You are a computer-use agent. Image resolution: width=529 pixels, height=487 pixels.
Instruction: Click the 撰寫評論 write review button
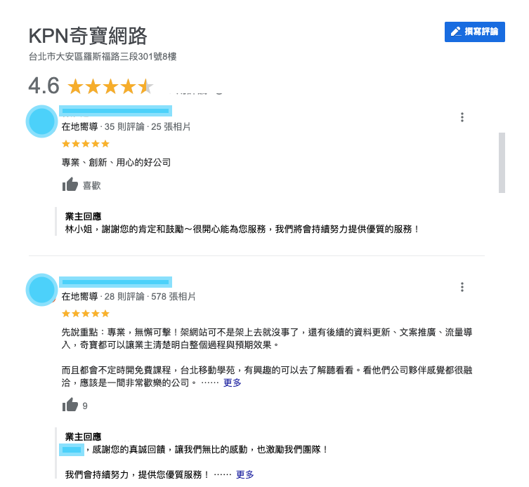pyautogui.click(x=474, y=32)
